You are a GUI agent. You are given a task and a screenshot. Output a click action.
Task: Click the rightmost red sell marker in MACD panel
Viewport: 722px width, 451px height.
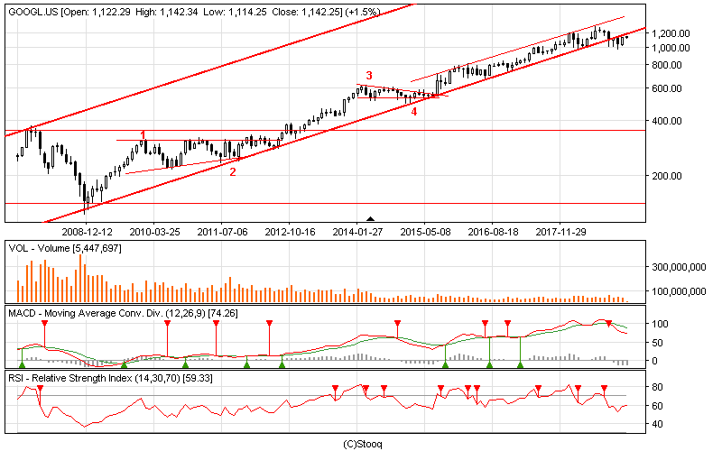pos(608,324)
